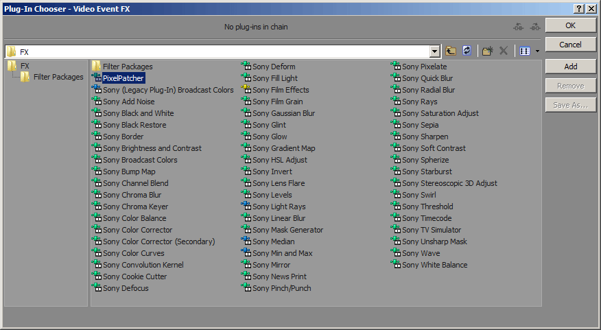Click the Views list icon
The width and height of the screenshot is (601, 330).
525,51
